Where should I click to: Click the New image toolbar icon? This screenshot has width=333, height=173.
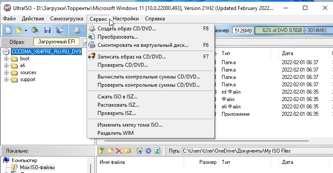9,30
